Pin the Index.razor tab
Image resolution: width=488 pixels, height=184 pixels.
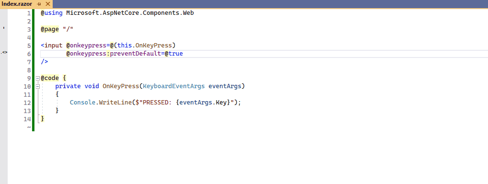(x=39, y=4)
